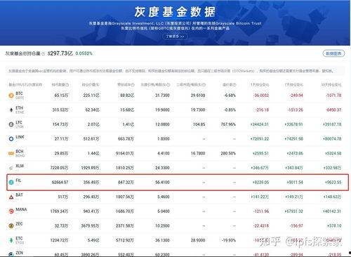Click the XLM coin icon
351x257 pixels.
(x=11, y=168)
